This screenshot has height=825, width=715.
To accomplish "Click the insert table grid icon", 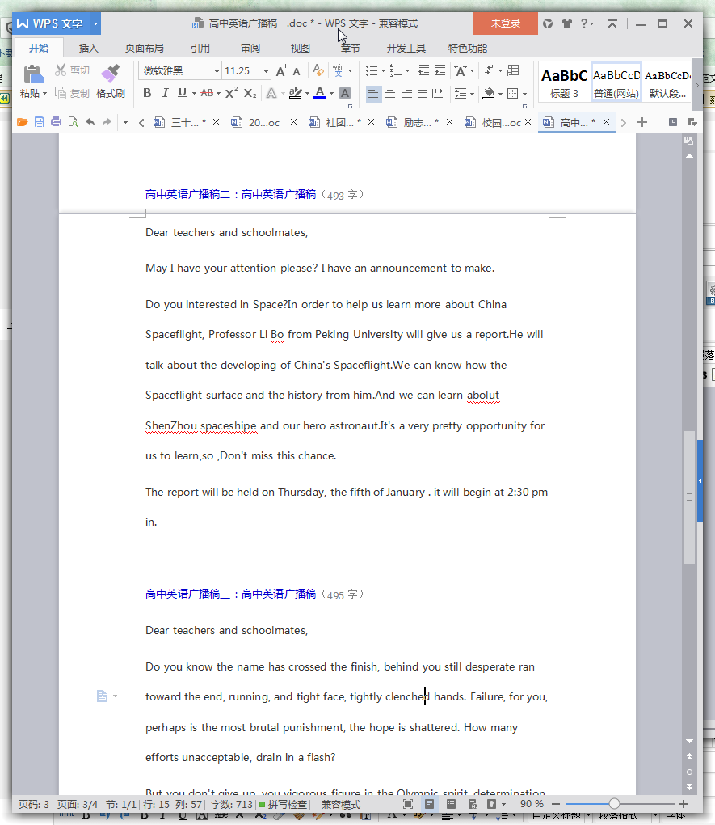I will point(513,70).
